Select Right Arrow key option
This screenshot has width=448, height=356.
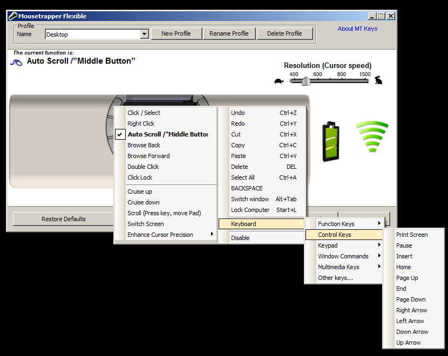click(413, 310)
